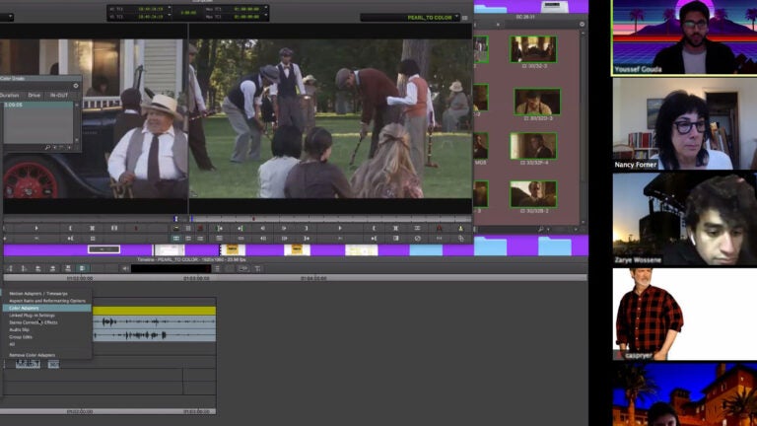Toggle the highlighted timeline toolbar button

click(x=83, y=268)
